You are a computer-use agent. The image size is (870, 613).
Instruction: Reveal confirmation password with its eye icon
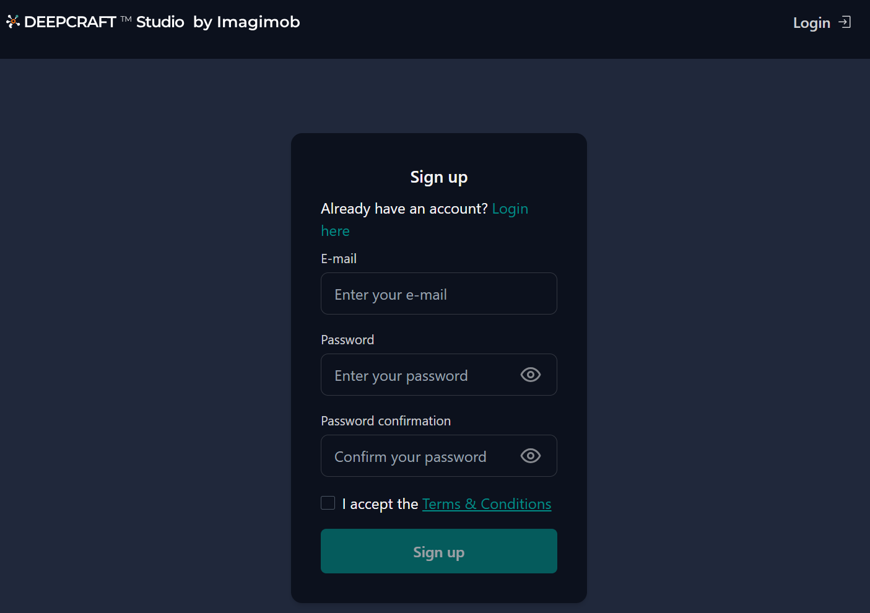pyautogui.click(x=531, y=456)
